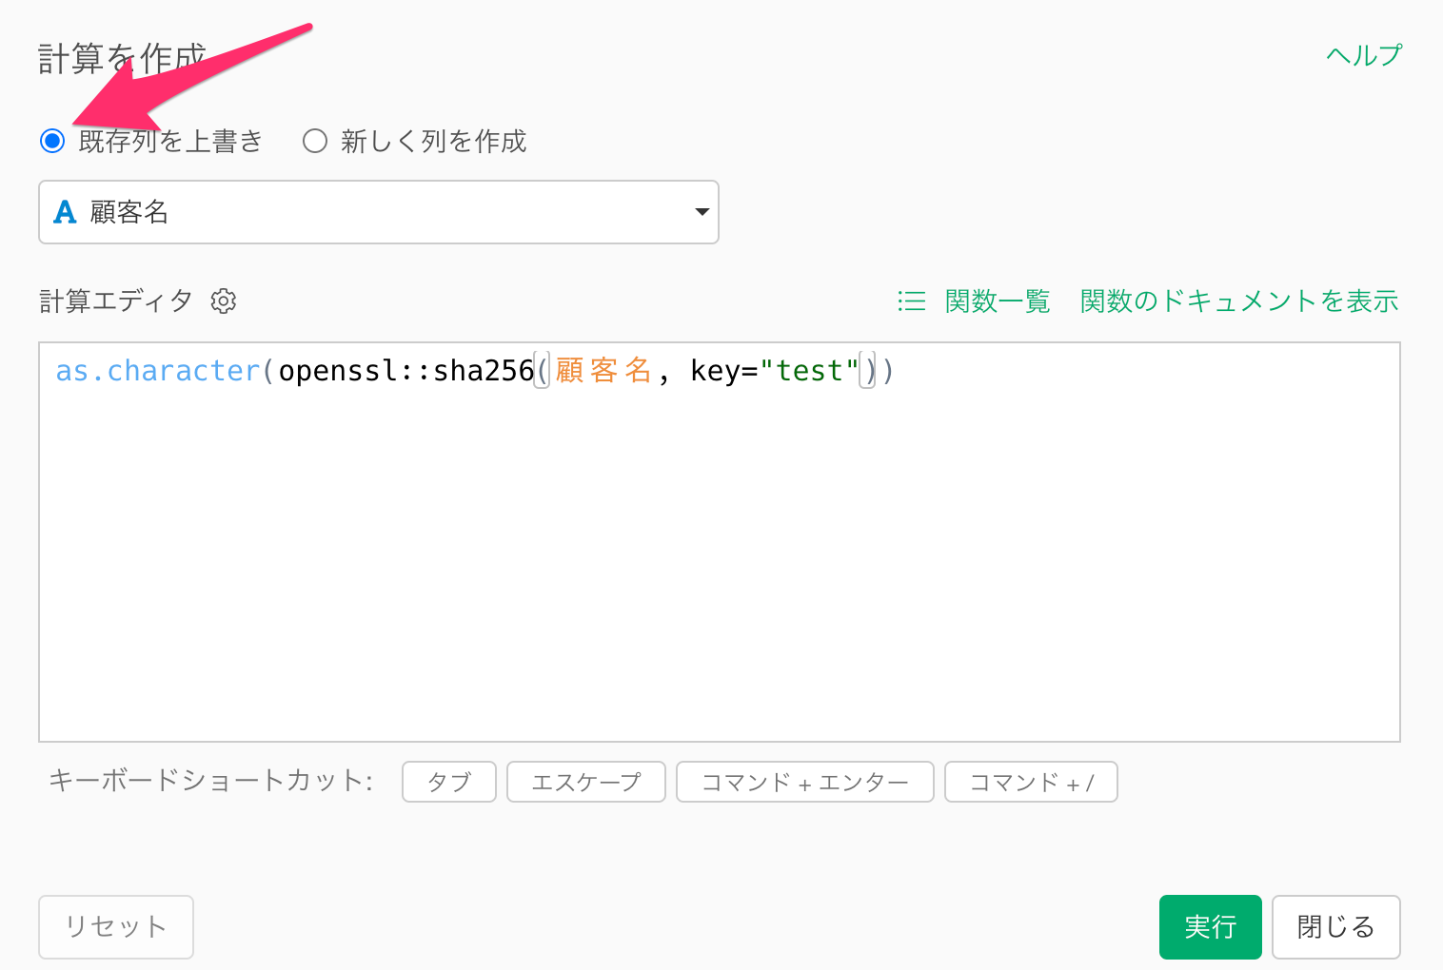
Task: Click the 閉じる close button
Action: [1334, 926]
